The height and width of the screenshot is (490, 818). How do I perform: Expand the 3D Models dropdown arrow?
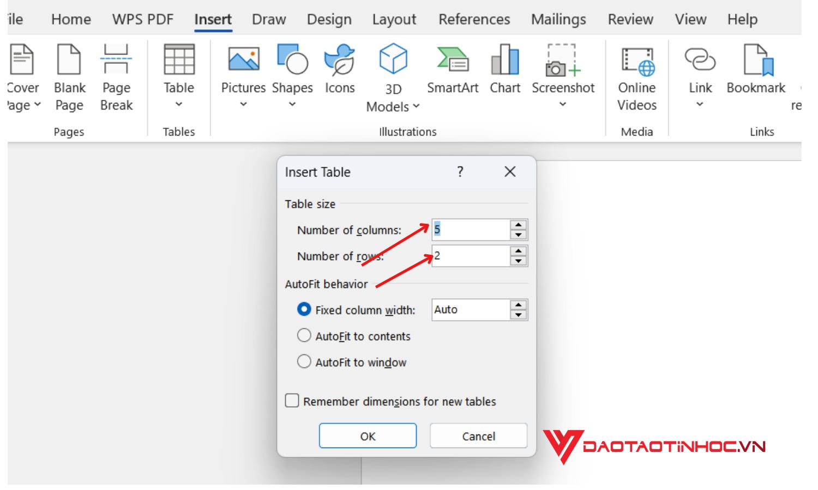[416, 106]
